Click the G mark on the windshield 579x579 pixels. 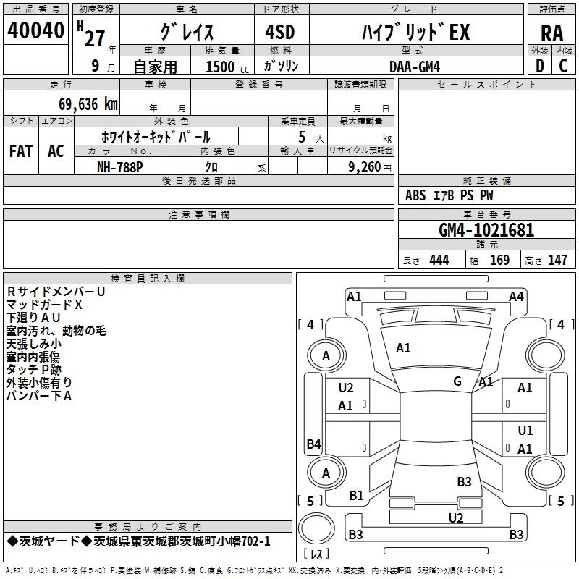pyautogui.click(x=457, y=381)
